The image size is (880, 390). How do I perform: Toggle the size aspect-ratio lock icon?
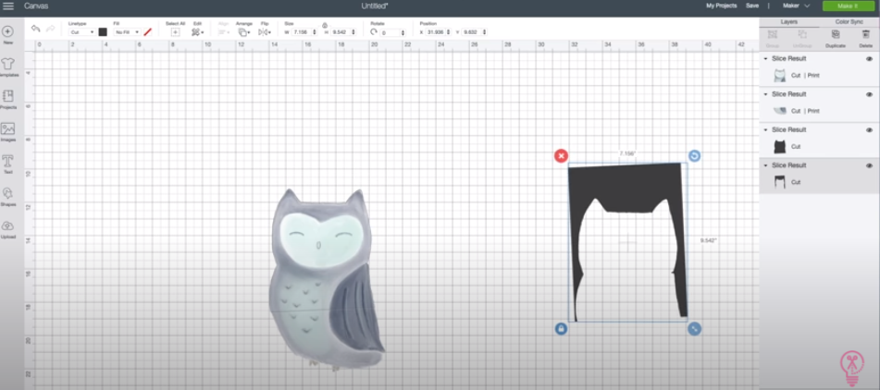pyautogui.click(x=325, y=26)
